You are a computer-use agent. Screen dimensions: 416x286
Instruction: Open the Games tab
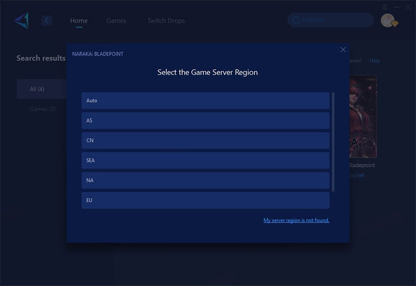coord(116,21)
